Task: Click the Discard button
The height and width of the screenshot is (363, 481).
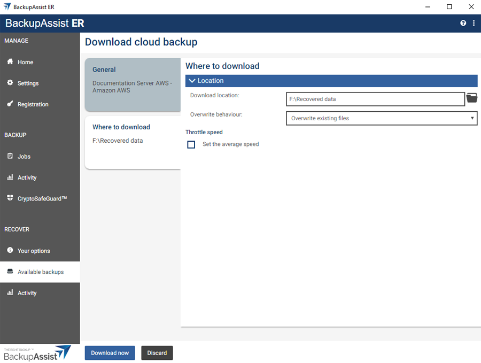Action: coord(157,353)
